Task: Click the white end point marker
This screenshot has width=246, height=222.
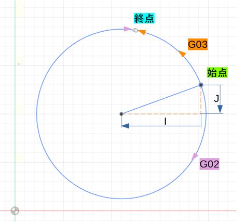Action: pyautogui.click(x=135, y=31)
